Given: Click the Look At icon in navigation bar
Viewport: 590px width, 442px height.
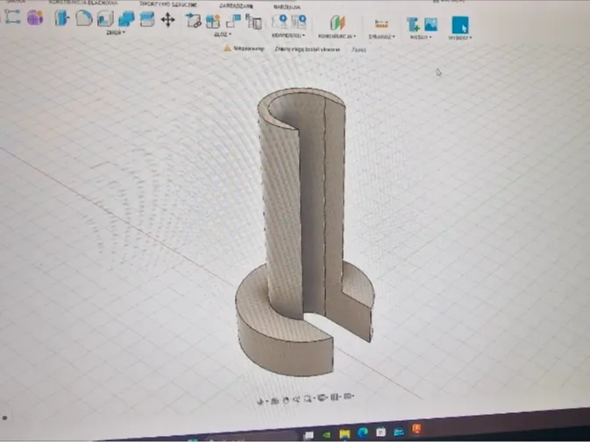Looking at the screenshot, I should pos(274,401).
